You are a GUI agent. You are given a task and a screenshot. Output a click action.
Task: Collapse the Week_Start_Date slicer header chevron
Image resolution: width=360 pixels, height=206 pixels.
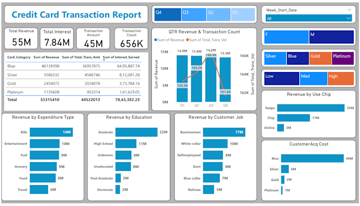[x=349, y=10]
